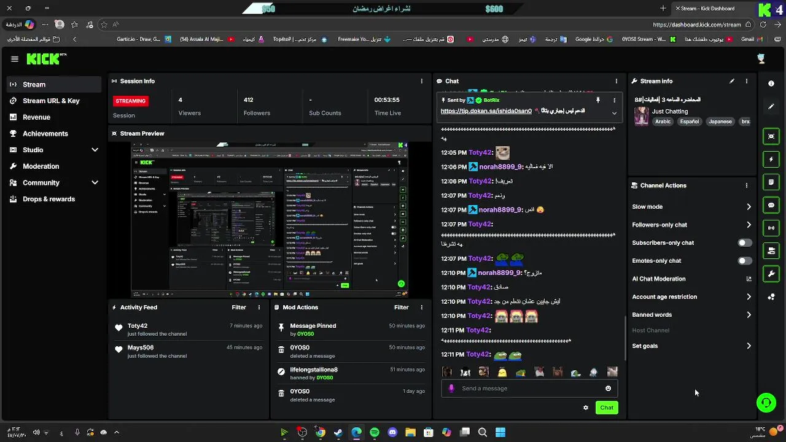The image size is (786, 442).
Task: Open the Mod Actions three-dot menu
Action: [421, 308]
